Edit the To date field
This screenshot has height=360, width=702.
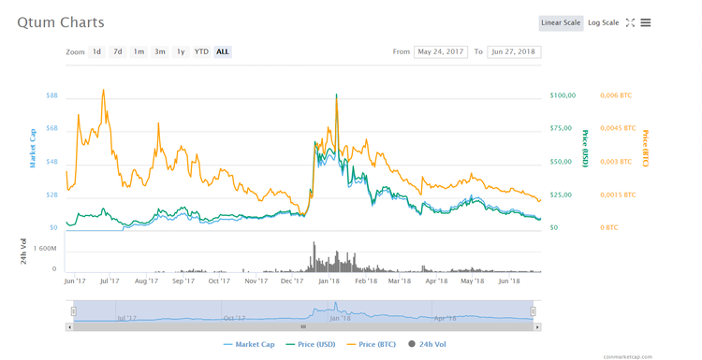coord(514,51)
